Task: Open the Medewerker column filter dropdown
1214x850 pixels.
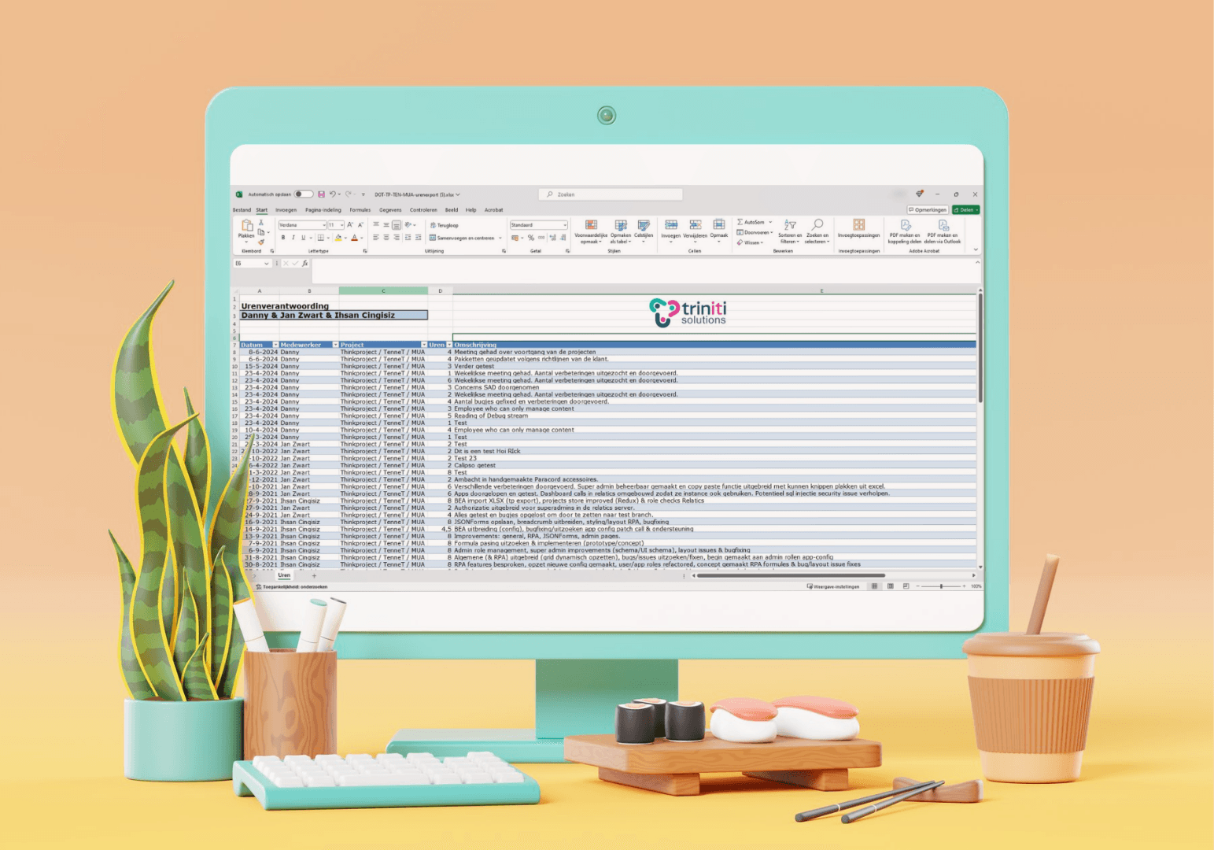Action: click(x=335, y=345)
